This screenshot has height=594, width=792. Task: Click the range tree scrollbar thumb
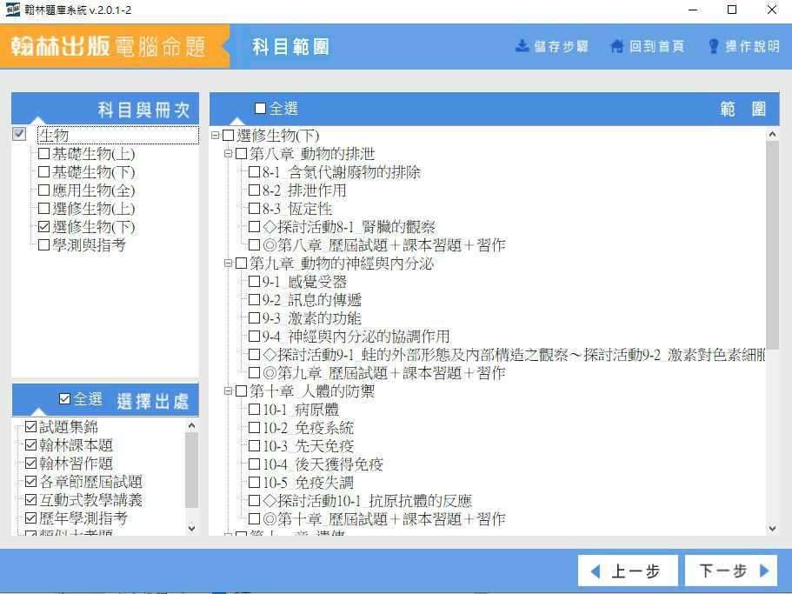[x=772, y=245]
